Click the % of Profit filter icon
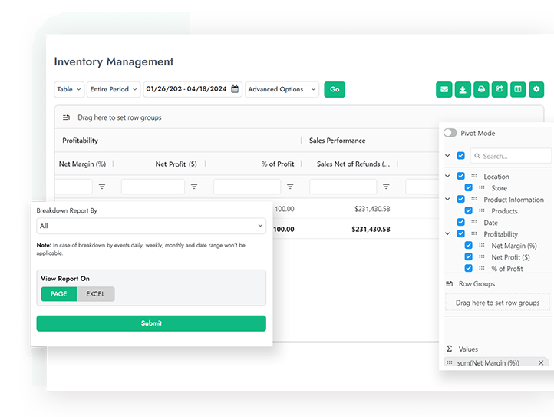554x417 pixels. click(290, 187)
